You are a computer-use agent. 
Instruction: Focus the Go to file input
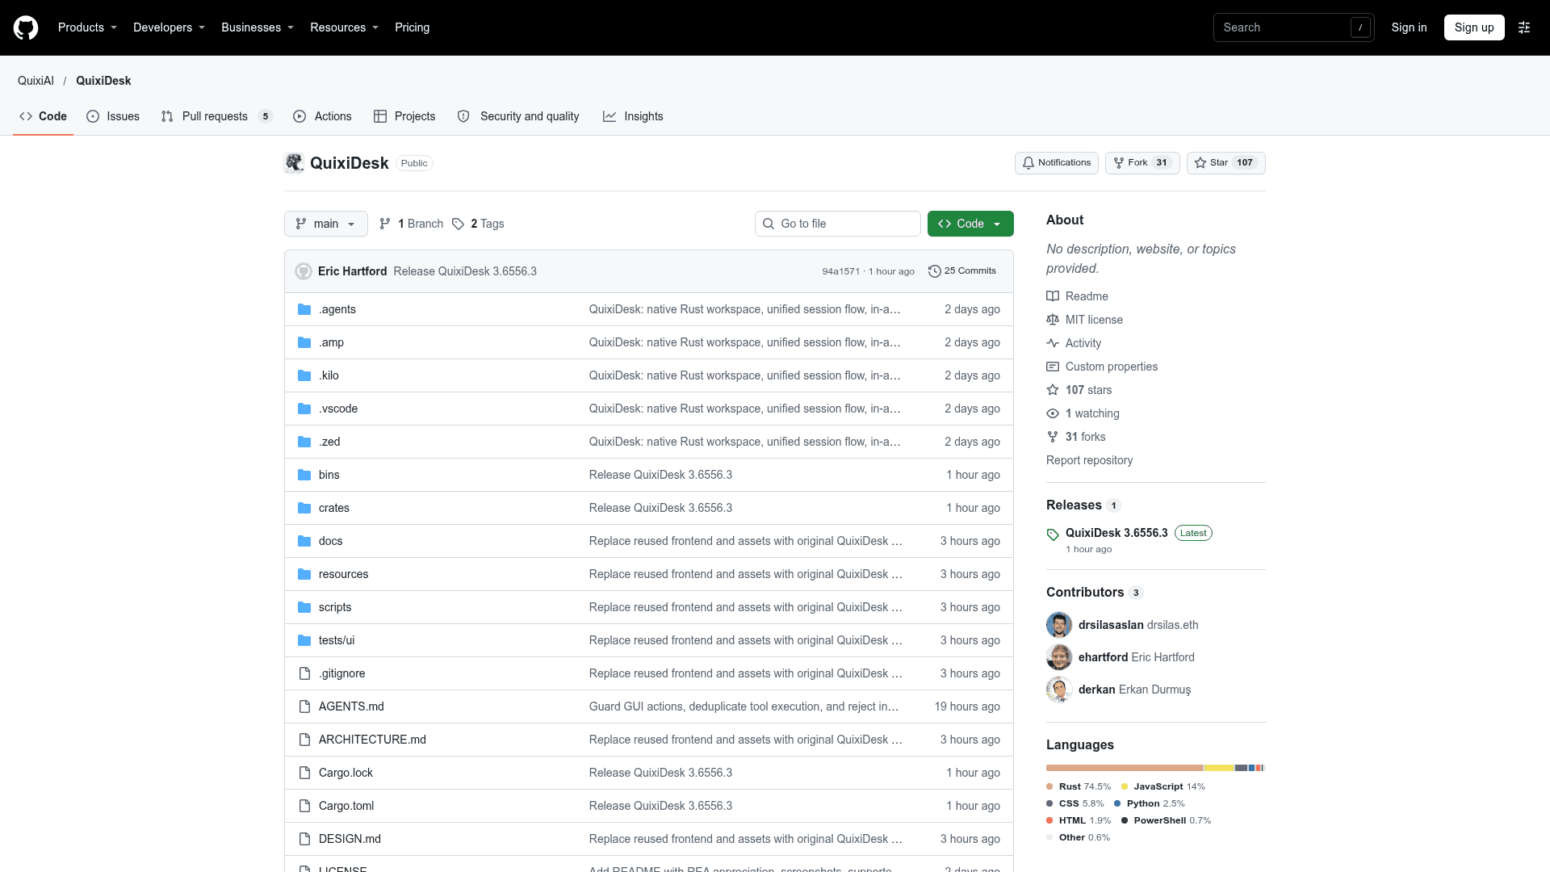[838, 224]
